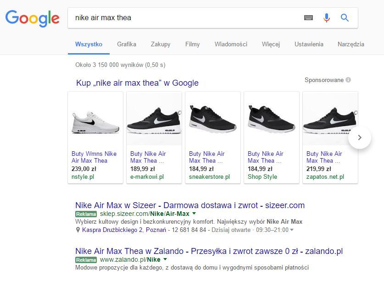Open Buty Nike Air Max Thea link at Shop Style

tap(266, 157)
